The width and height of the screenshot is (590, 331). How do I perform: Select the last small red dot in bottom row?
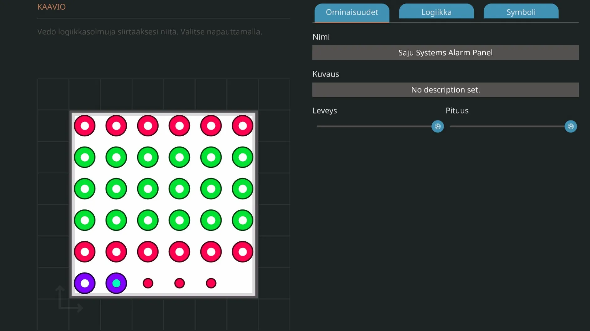[211, 283]
